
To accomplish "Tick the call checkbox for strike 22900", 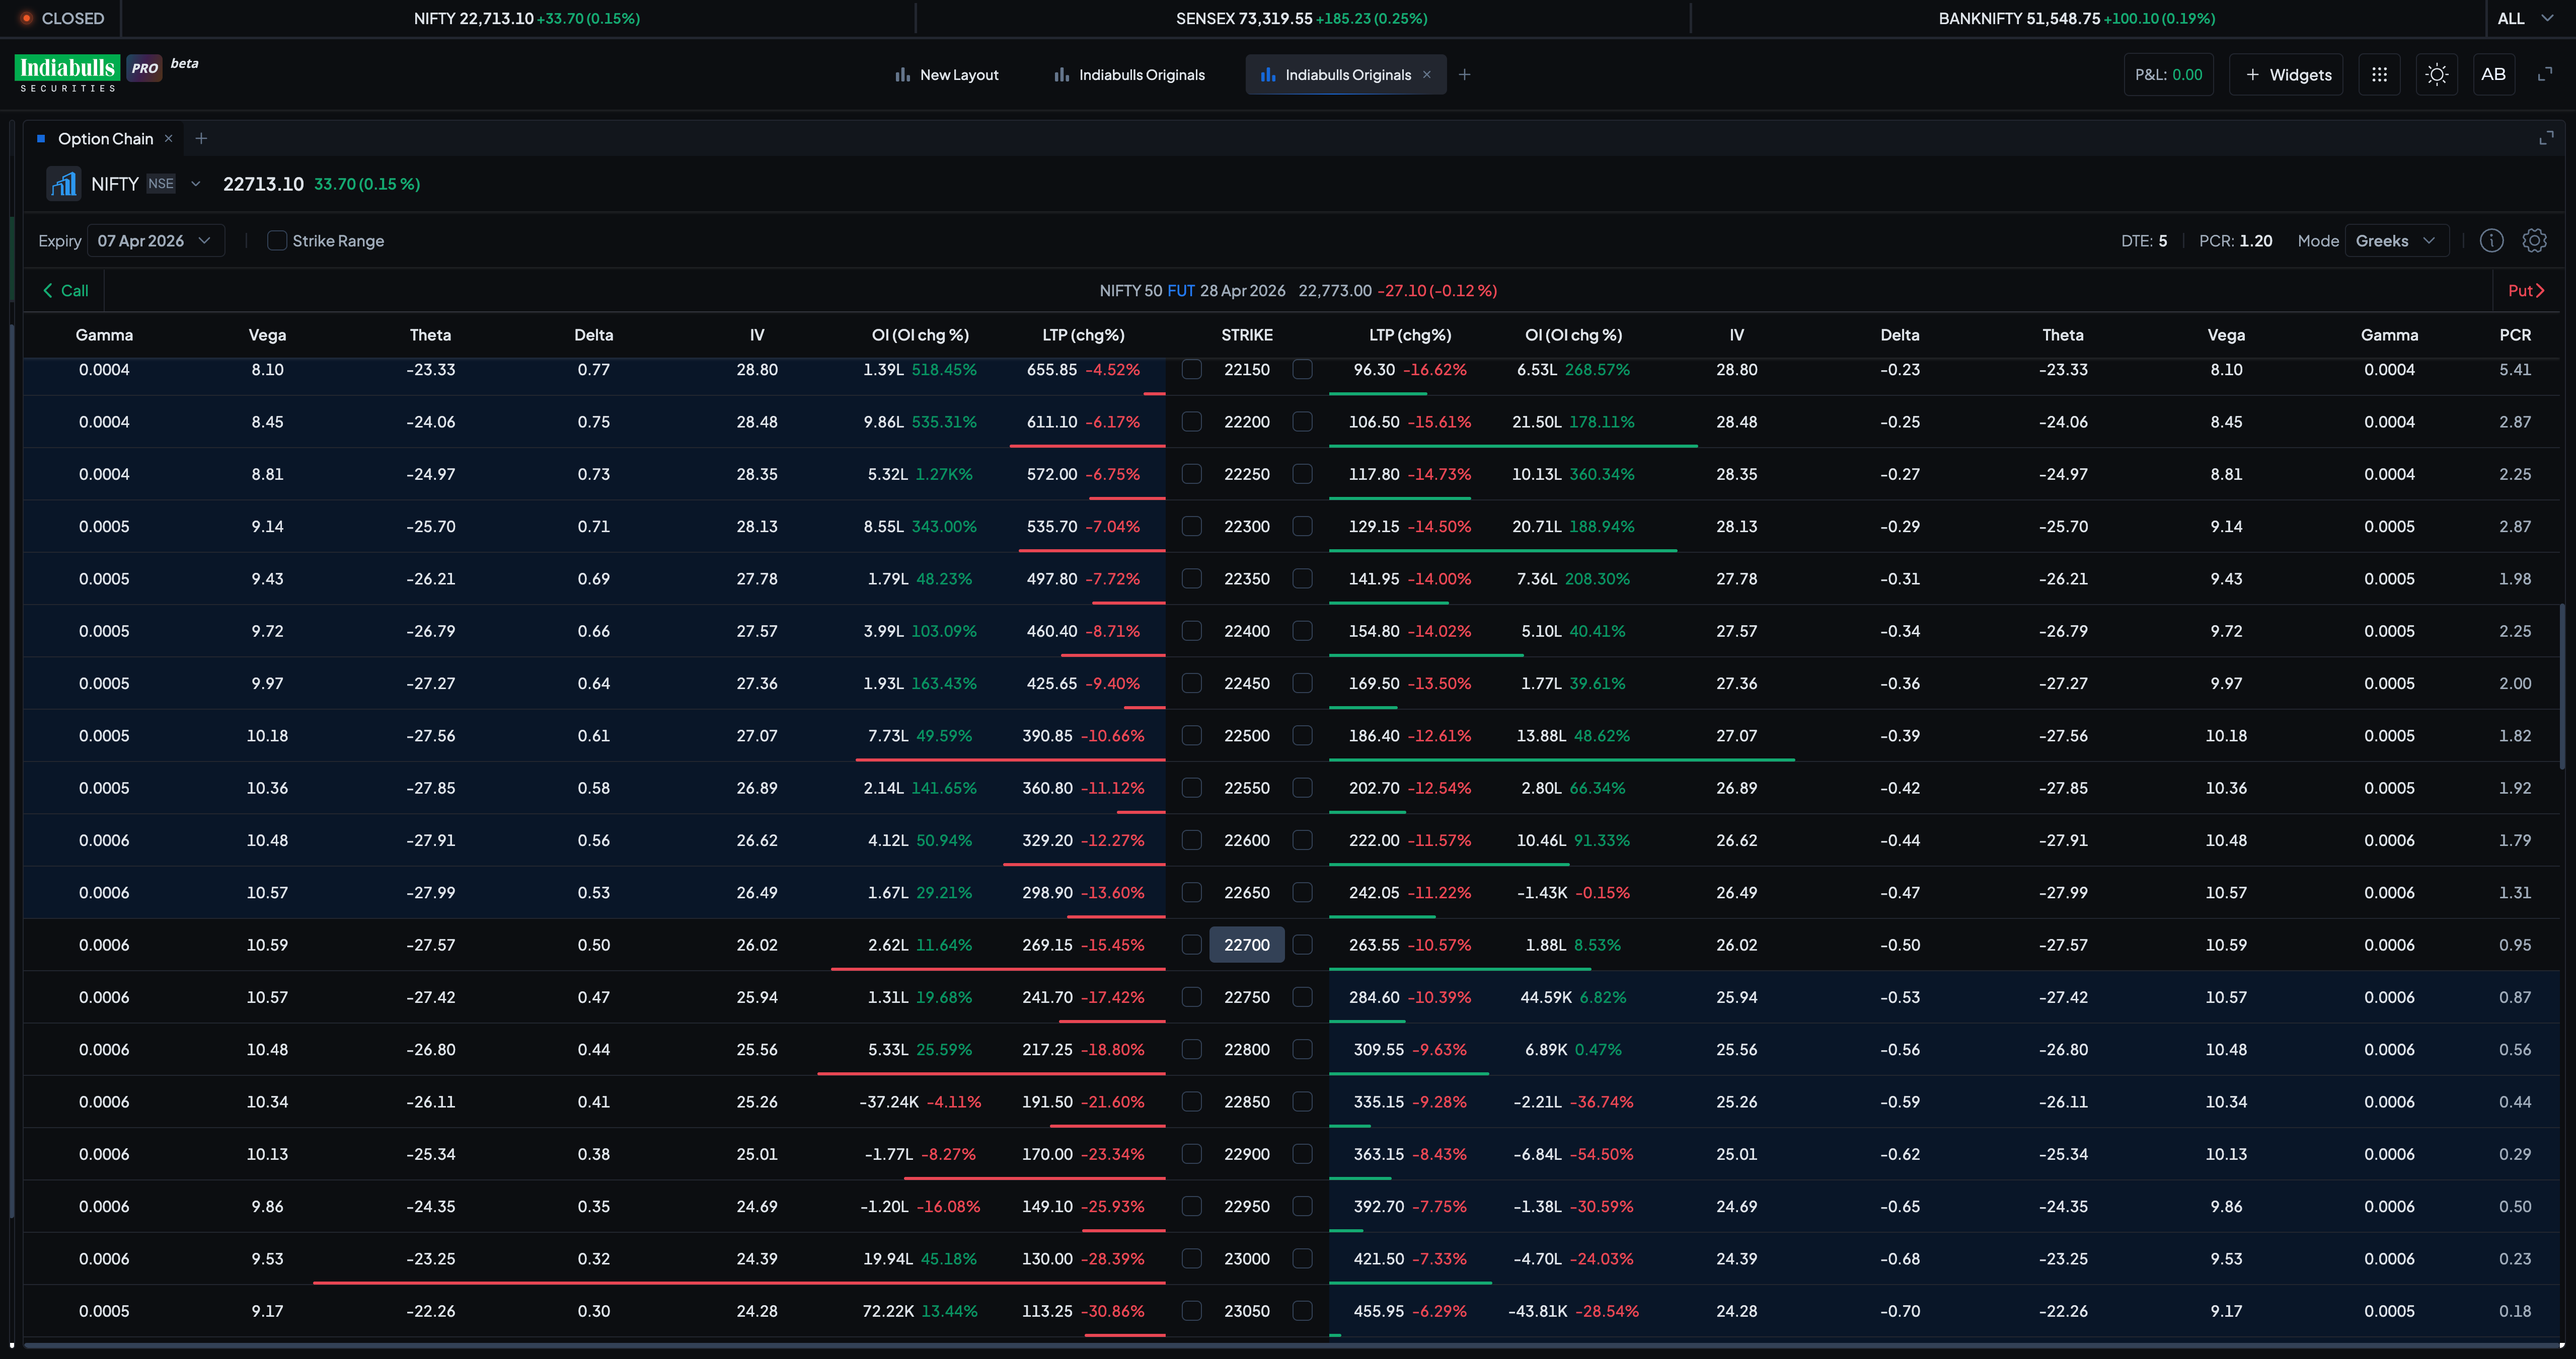I will (x=1191, y=1154).
